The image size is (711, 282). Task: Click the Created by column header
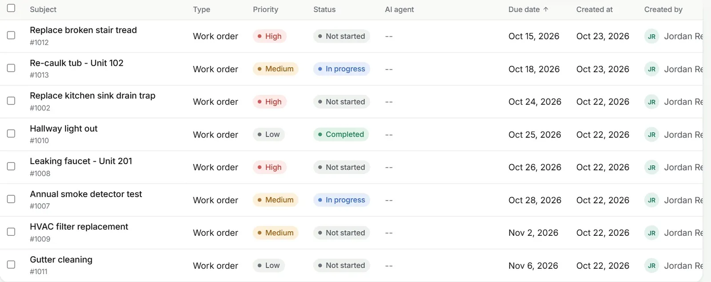[x=663, y=9]
